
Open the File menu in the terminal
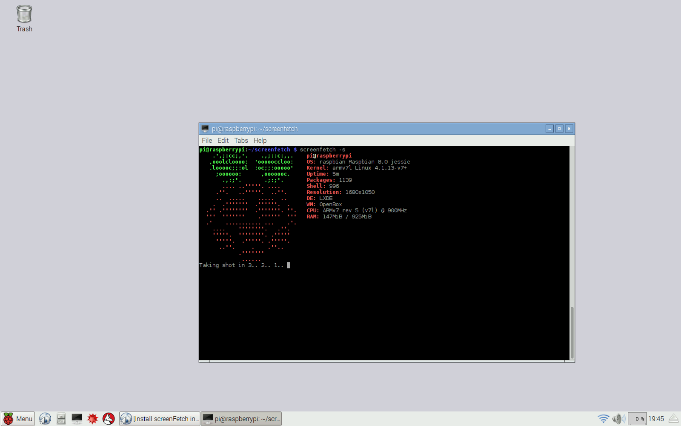(207, 140)
